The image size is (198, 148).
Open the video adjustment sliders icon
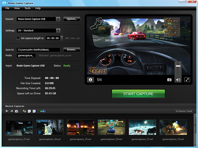click(99, 80)
